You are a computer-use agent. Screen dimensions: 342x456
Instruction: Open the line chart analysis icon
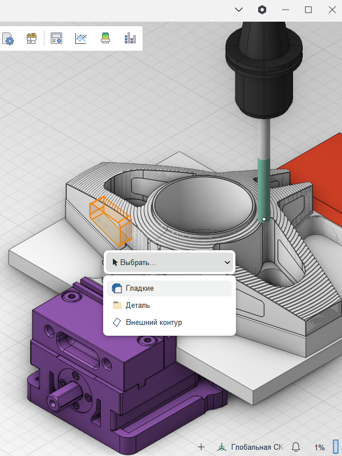click(80, 39)
